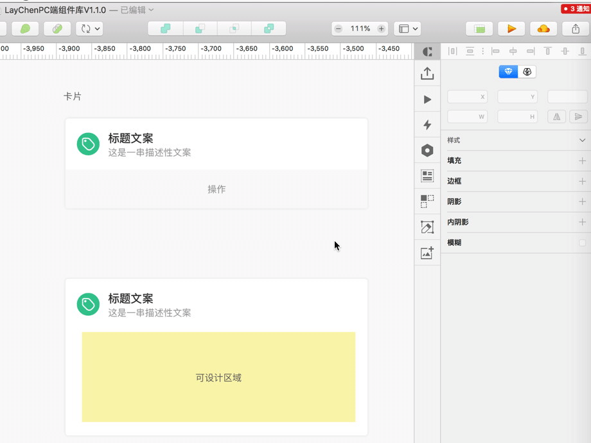Select the Subtract boolean operation
The height and width of the screenshot is (443, 591).
point(200,28)
